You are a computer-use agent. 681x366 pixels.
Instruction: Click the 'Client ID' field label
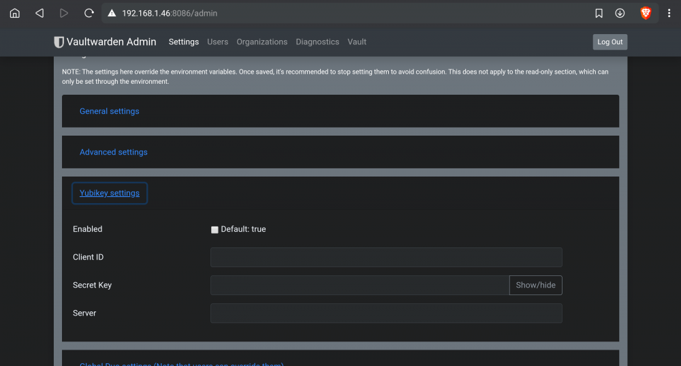point(88,257)
